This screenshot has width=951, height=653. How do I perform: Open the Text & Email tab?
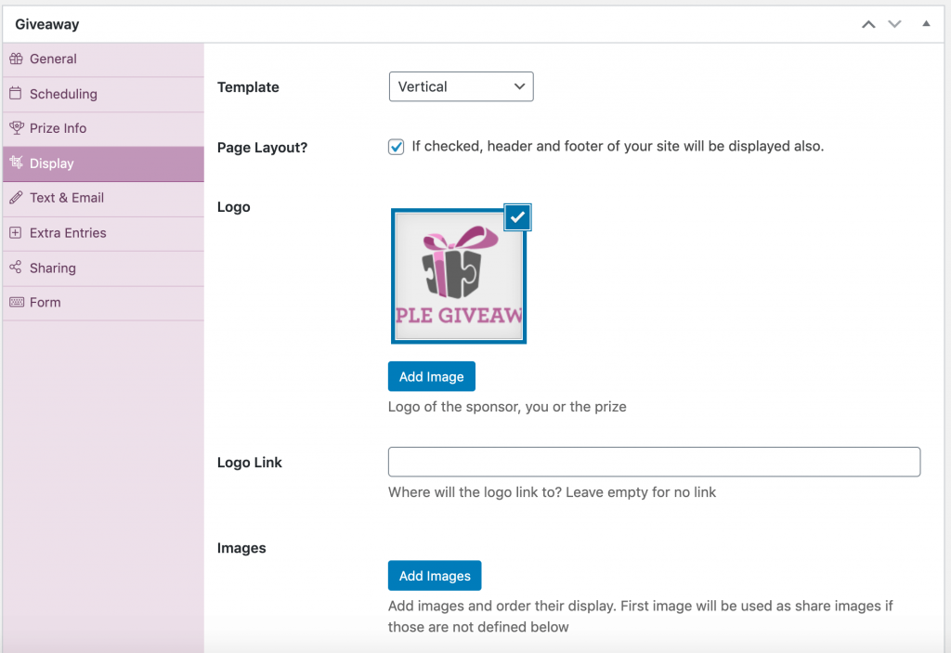103,199
